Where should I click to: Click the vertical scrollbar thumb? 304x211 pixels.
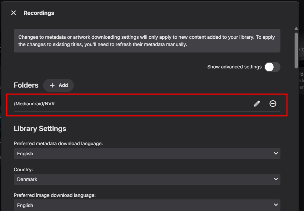click(x=296, y=50)
